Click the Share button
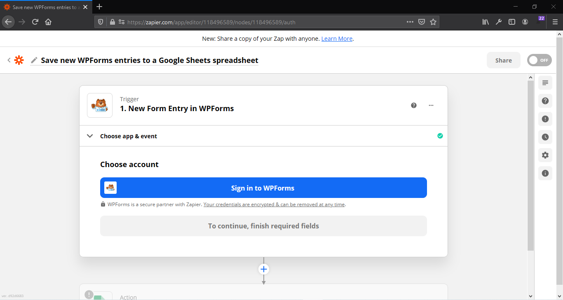The image size is (563, 300). (x=504, y=60)
